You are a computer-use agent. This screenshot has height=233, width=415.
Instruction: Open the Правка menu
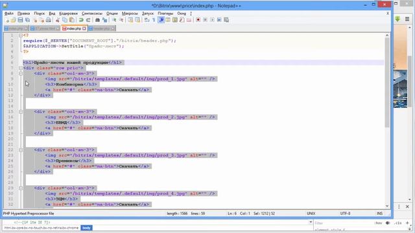[23, 13]
